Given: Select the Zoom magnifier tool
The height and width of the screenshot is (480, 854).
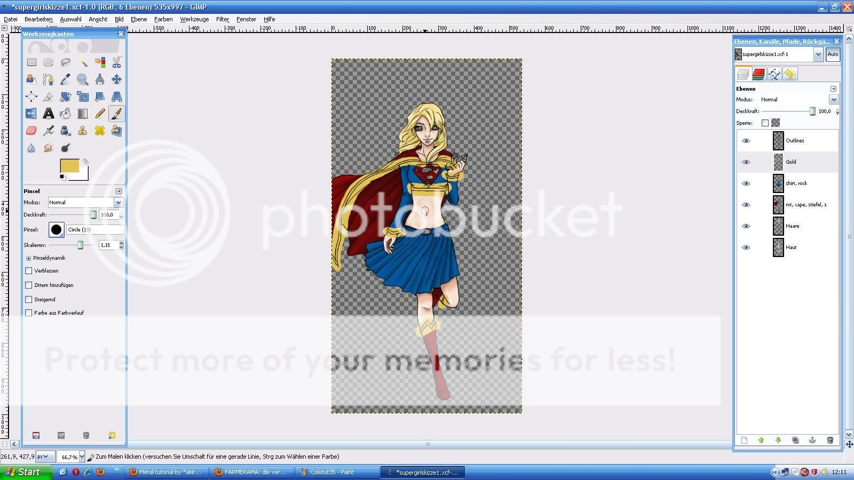Looking at the screenshot, I should (83, 79).
